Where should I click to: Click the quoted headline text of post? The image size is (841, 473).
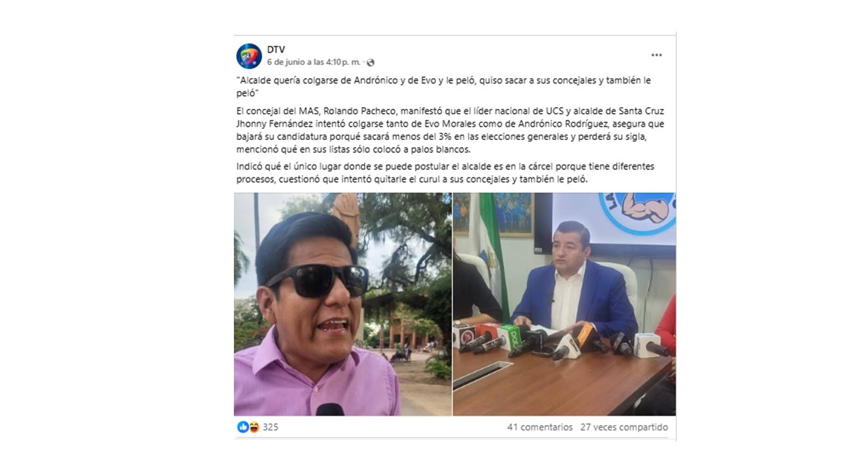[x=443, y=87]
